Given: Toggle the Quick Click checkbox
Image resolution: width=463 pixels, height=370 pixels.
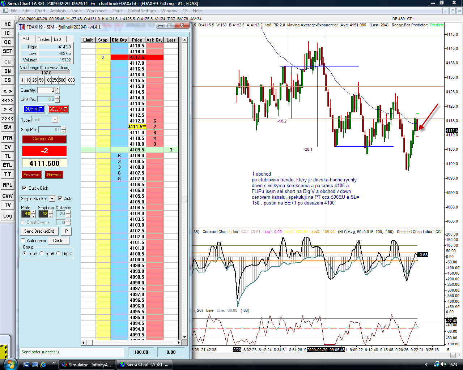Looking at the screenshot, I should click(x=24, y=188).
